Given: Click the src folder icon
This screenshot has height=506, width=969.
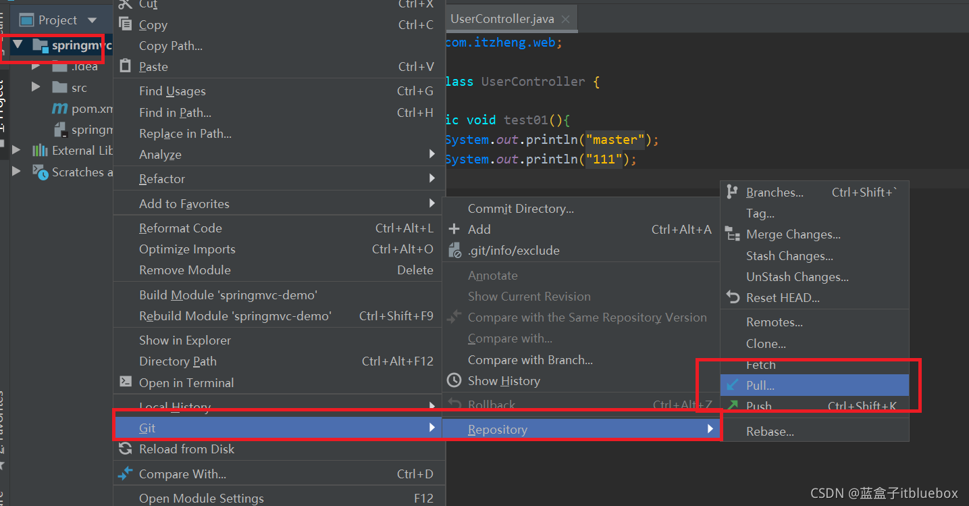Looking at the screenshot, I should point(59,87).
